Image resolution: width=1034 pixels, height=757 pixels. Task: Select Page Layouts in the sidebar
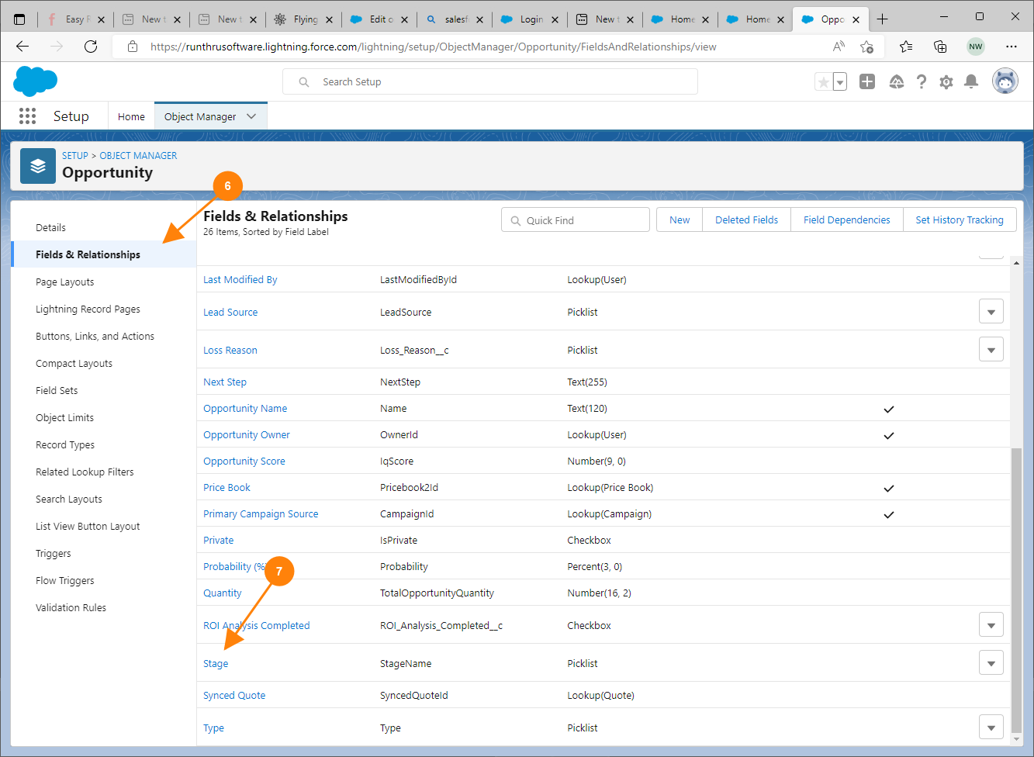pos(65,282)
